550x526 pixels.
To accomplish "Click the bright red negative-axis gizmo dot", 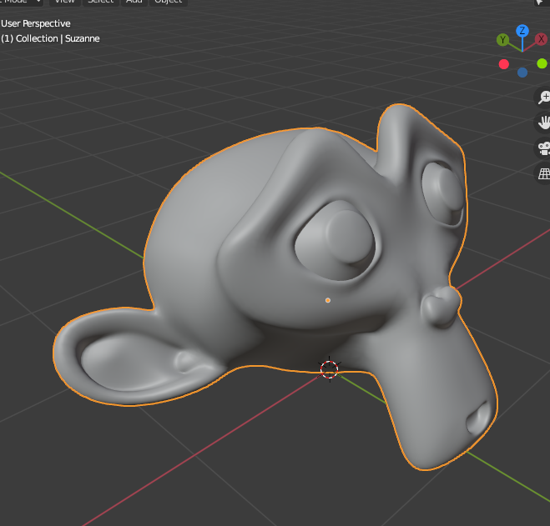I will tap(504, 64).
